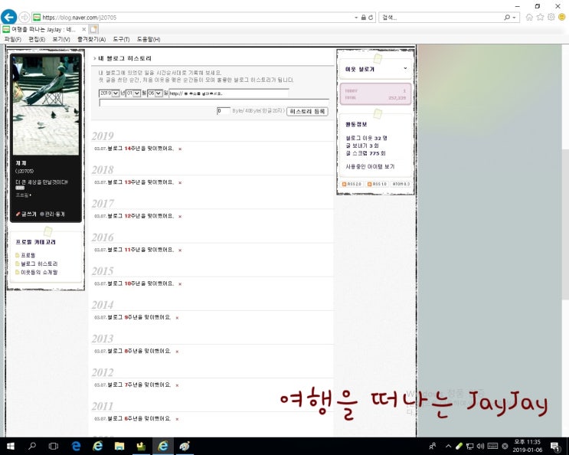
Task: Refresh the page using the reload icon
Action: pos(371,18)
